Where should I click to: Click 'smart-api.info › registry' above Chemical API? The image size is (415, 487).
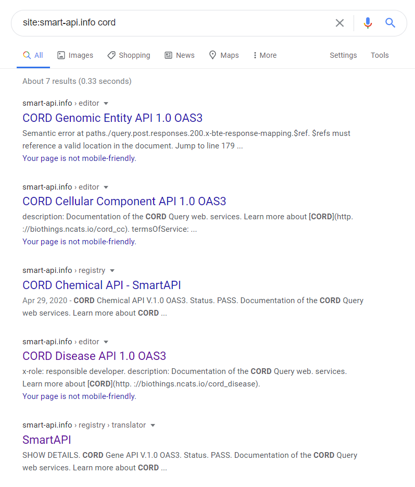64,270
